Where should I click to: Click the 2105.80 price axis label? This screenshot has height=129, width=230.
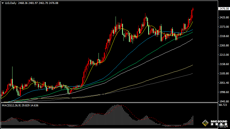(x=224, y=74)
